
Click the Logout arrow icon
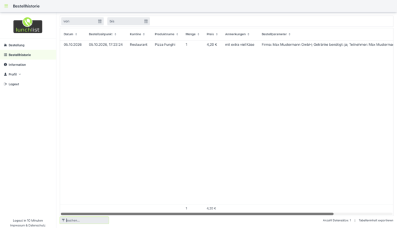pyautogui.click(x=6, y=84)
